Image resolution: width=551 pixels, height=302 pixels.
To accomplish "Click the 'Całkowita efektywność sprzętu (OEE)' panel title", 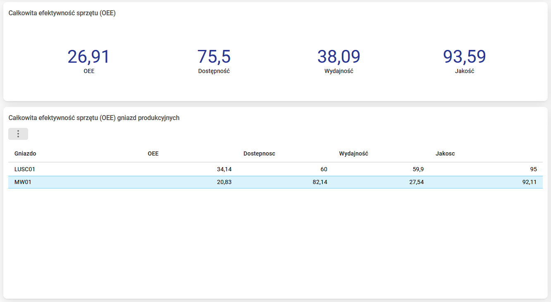I will coord(62,13).
